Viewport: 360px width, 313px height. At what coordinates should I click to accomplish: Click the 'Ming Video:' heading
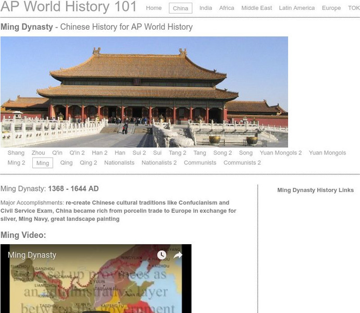click(23, 235)
